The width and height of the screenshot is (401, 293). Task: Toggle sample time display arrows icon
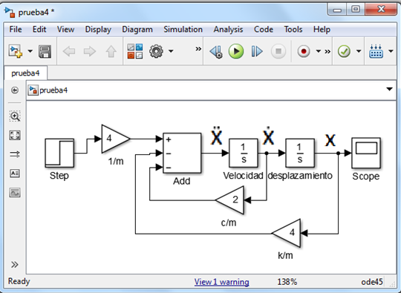click(15, 154)
